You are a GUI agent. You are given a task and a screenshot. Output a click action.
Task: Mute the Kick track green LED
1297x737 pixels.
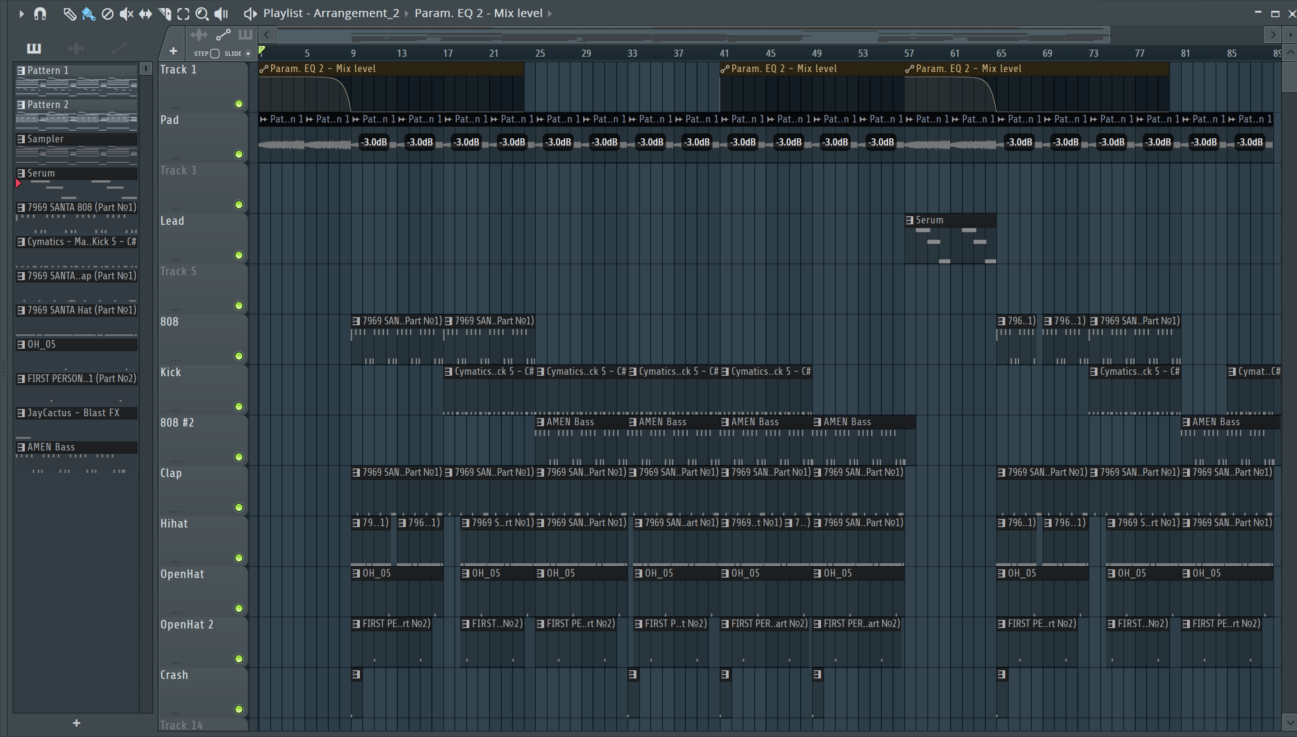tap(239, 406)
